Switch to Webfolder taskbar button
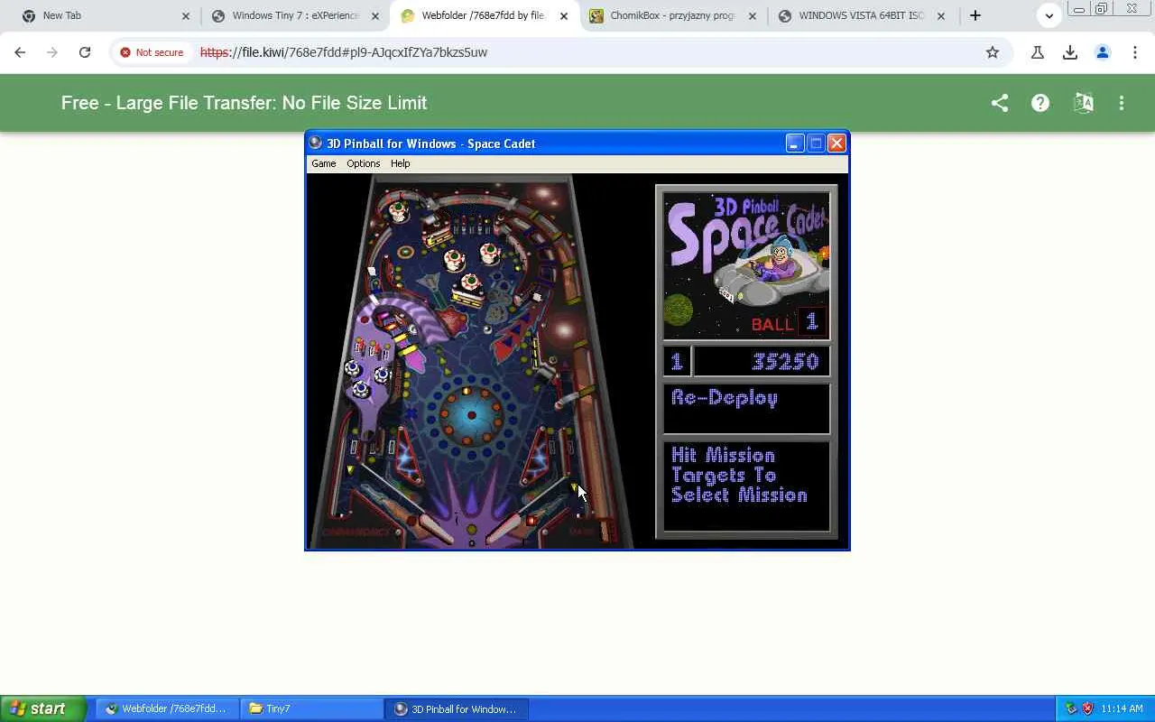 pos(167,708)
